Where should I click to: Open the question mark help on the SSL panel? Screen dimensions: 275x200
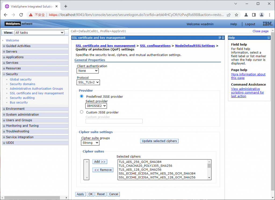(x=220, y=38)
